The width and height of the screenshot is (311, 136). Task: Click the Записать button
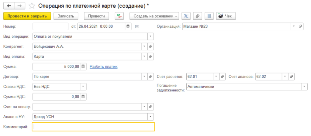(x=66, y=16)
